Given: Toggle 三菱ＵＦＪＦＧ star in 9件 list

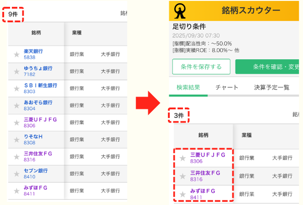Looking at the screenshot, I should [16, 123].
